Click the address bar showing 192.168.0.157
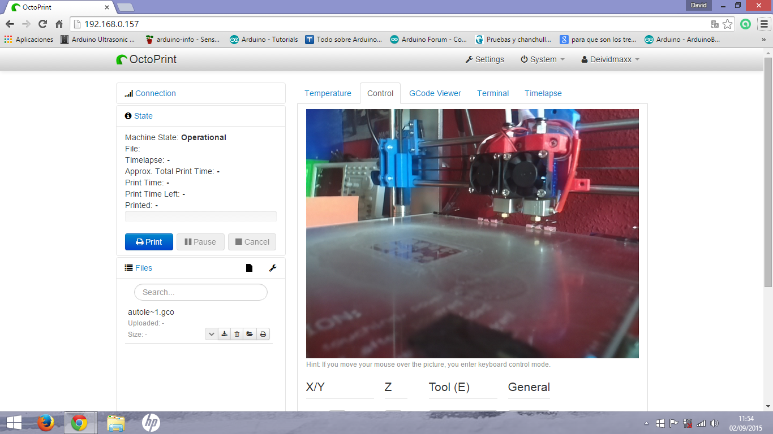The height and width of the screenshot is (434, 773). (390, 24)
